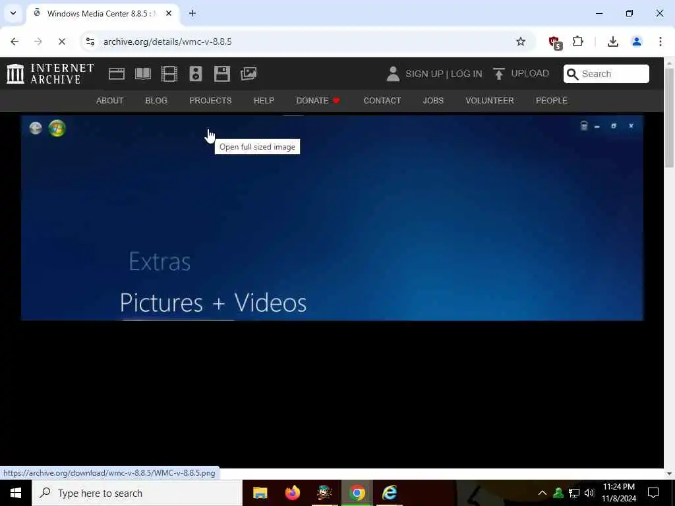Screen dimensions: 675x506
Task: Open the Chrome profile avatar
Action: [636, 42]
